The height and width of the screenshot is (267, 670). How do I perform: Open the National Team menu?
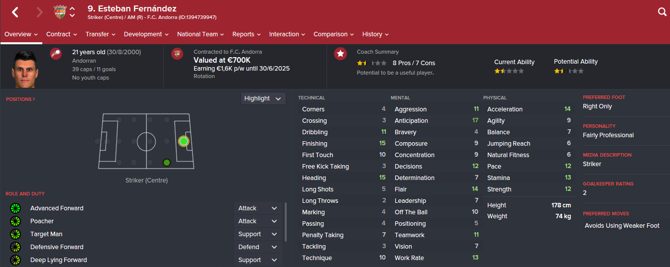201,34
